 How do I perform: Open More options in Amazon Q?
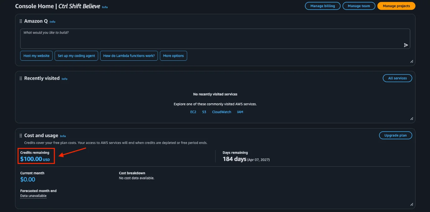click(173, 56)
